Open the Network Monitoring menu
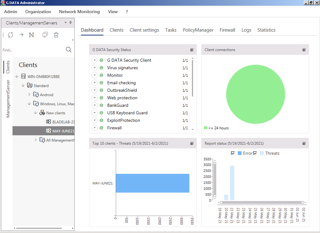The width and height of the screenshot is (320, 233). 79,12
